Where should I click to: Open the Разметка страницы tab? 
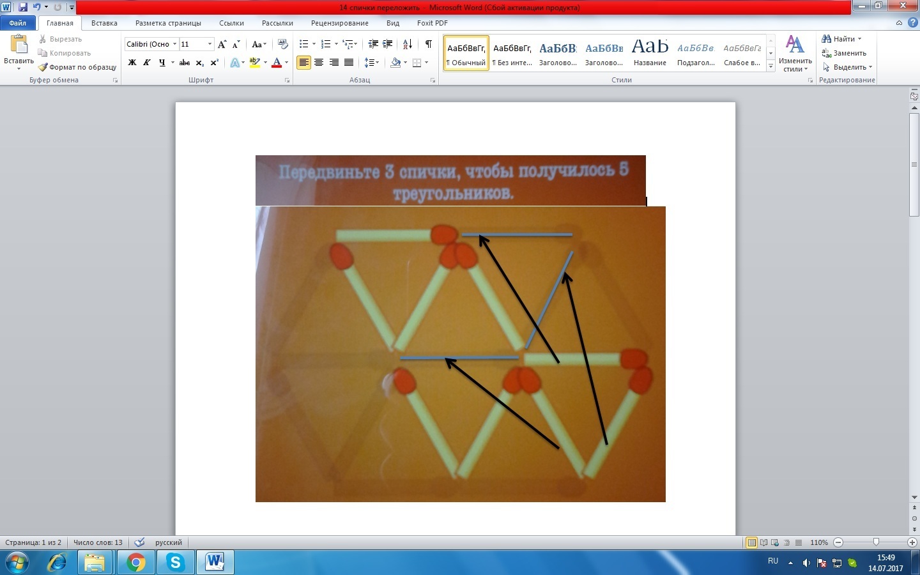pyautogui.click(x=168, y=23)
